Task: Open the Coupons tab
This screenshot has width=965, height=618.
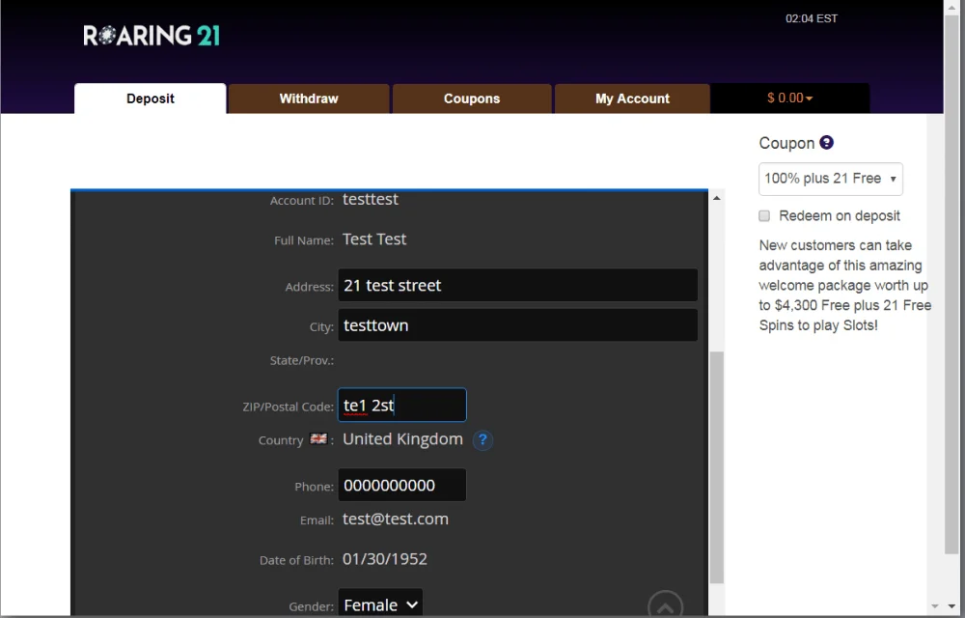Action: (472, 98)
